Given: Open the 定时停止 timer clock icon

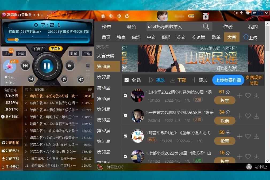Looking at the screenshot, I should click(x=249, y=167).
